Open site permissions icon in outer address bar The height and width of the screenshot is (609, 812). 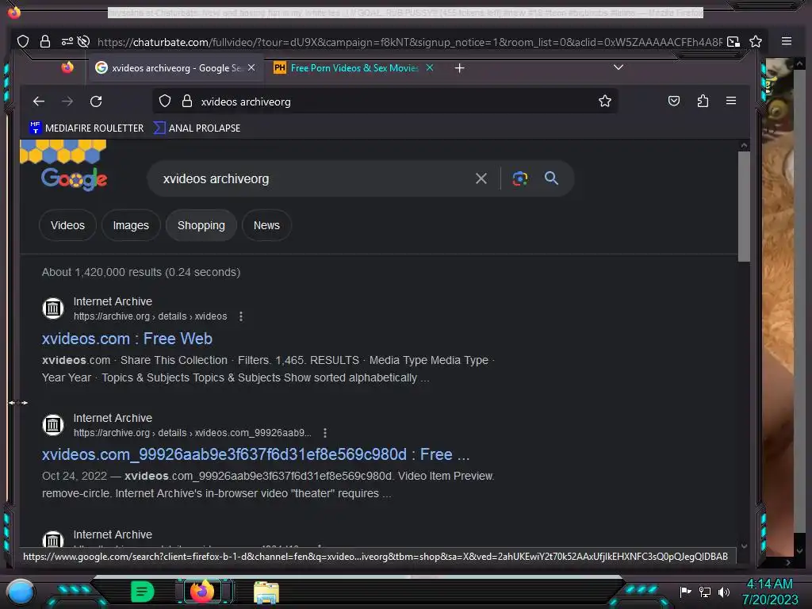[67, 41]
